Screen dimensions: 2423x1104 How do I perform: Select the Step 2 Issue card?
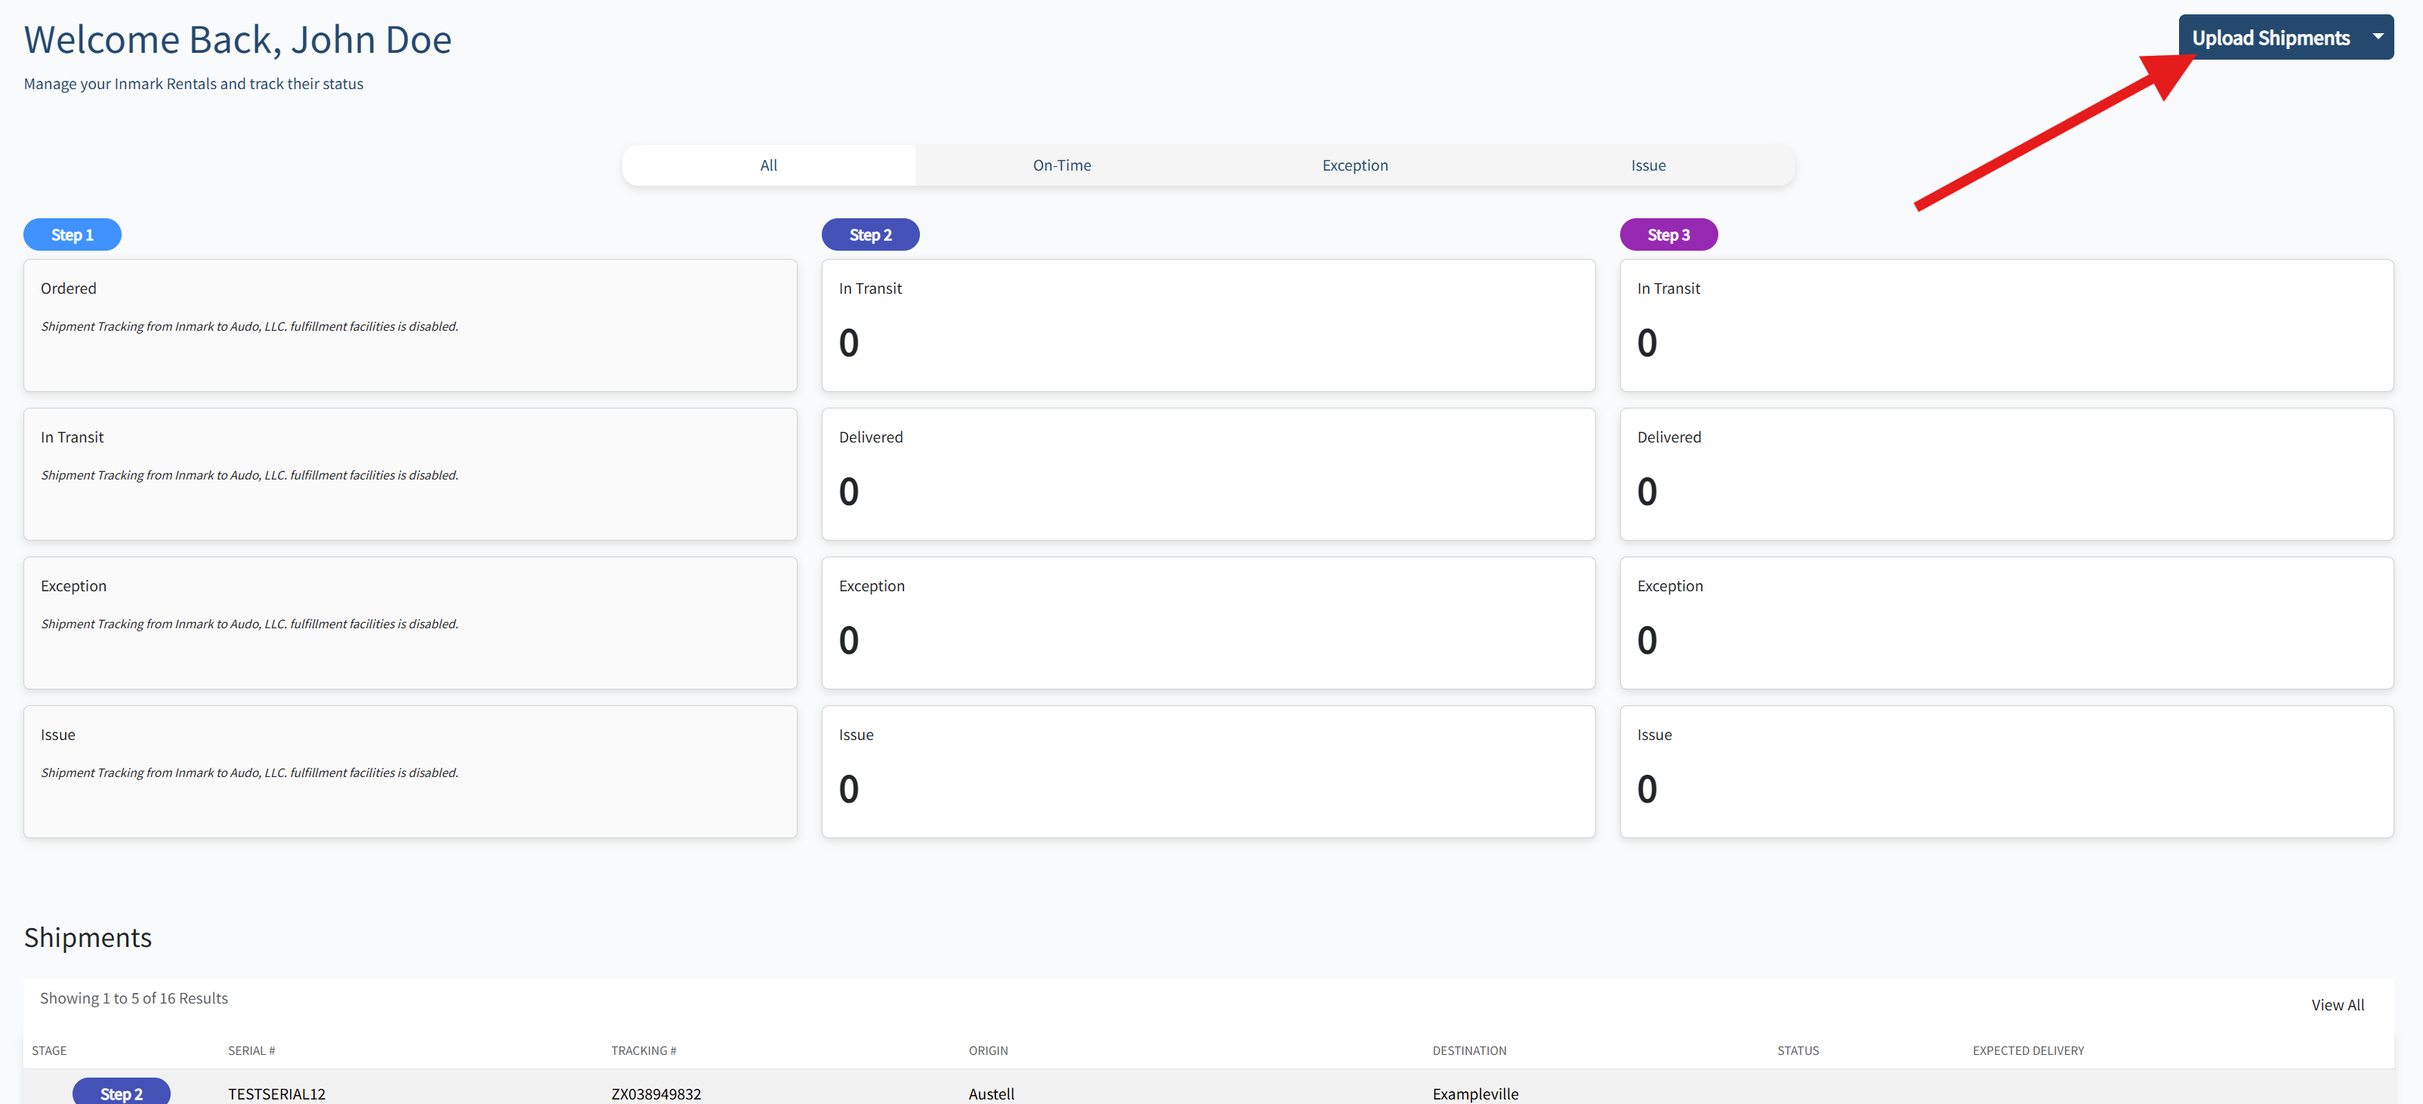(1208, 772)
